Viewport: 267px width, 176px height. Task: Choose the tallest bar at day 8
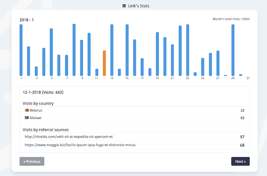[x=74, y=50]
